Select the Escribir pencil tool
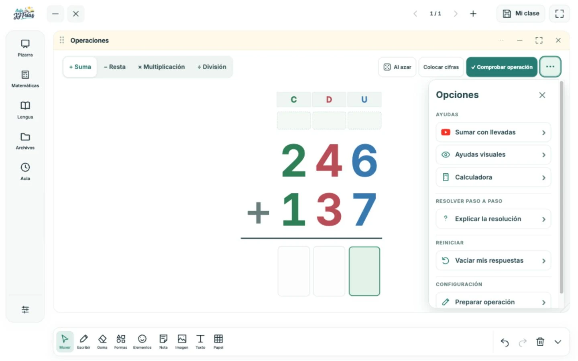578x361 pixels. [x=83, y=341]
